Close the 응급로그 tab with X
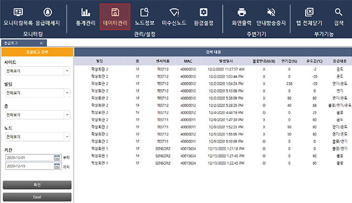The height and width of the screenshot is (203, 352). tap(41, 43)
